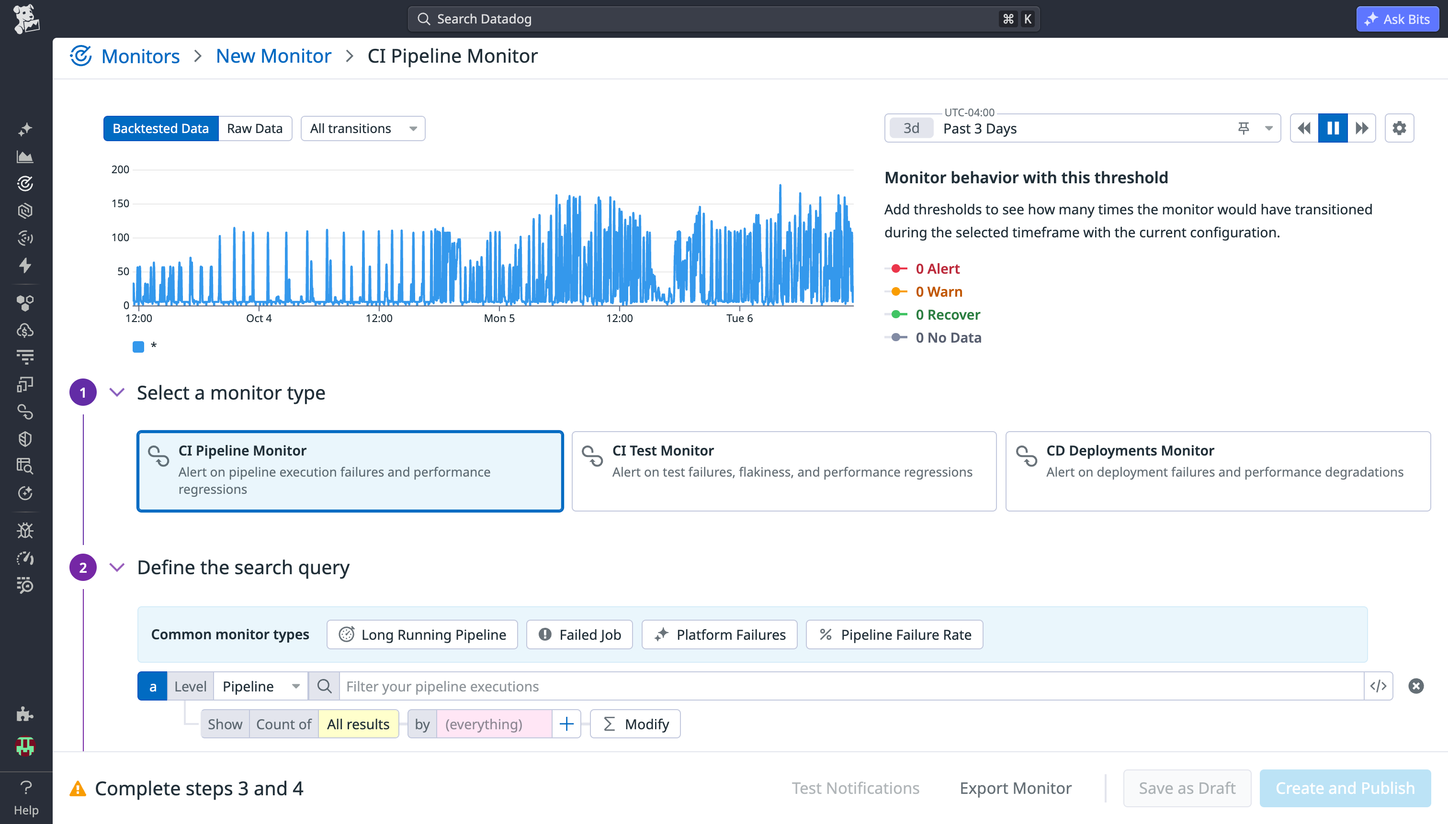Step timeframe backward
Screen dimensions: 1448x824
coord(1304,128)
